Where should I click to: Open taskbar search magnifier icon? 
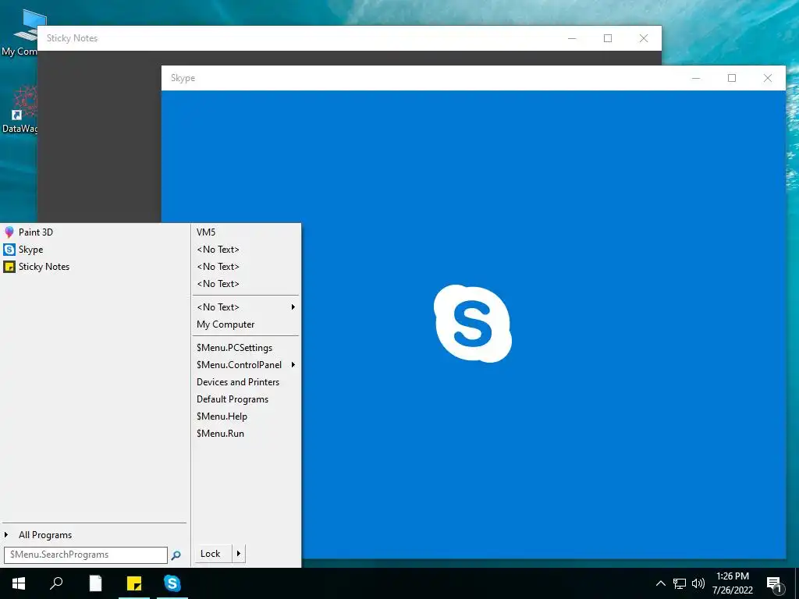click(56, 583)
